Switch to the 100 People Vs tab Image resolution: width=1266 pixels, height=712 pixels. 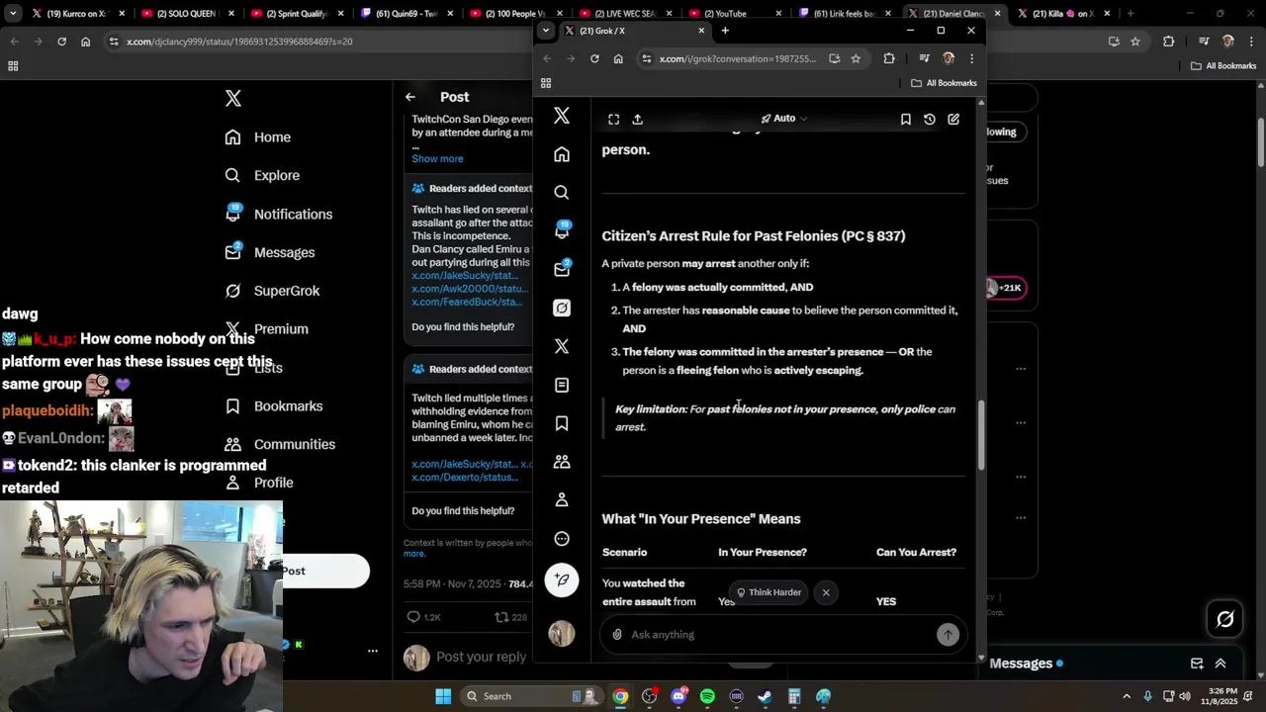click(514, 14)
